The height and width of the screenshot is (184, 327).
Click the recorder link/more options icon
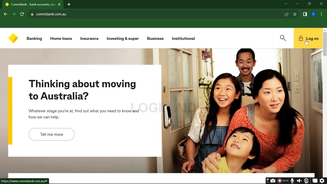[x=268, y=180]
